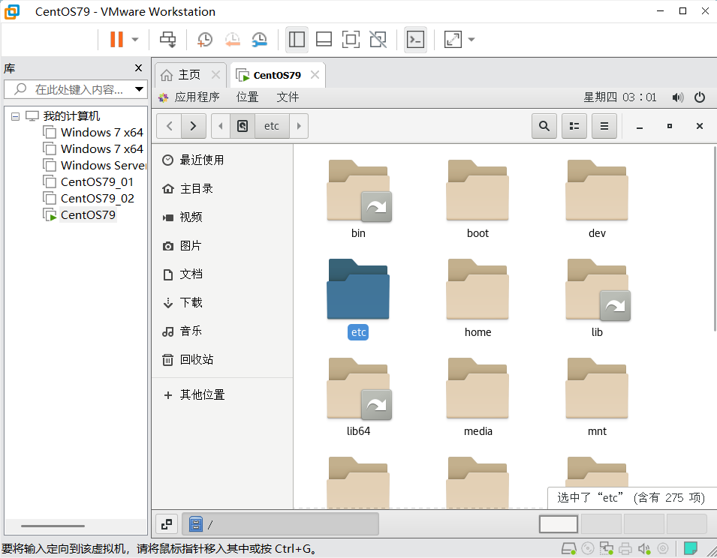This screenshot has width=717, height=558.
Task: Toggle the library sidebar view
Action: (x=297, y=39)
